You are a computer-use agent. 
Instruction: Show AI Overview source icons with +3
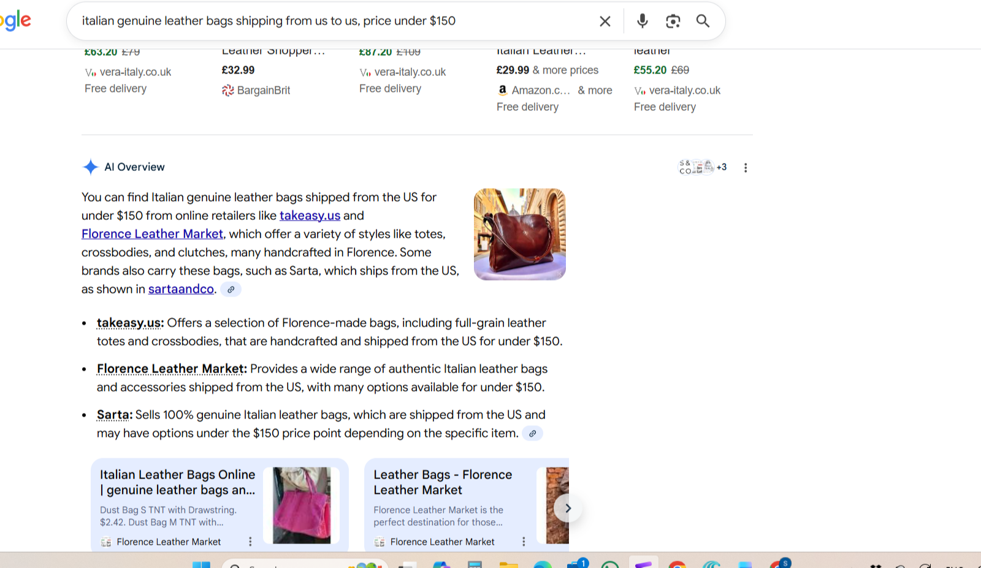tap(703, 167)
